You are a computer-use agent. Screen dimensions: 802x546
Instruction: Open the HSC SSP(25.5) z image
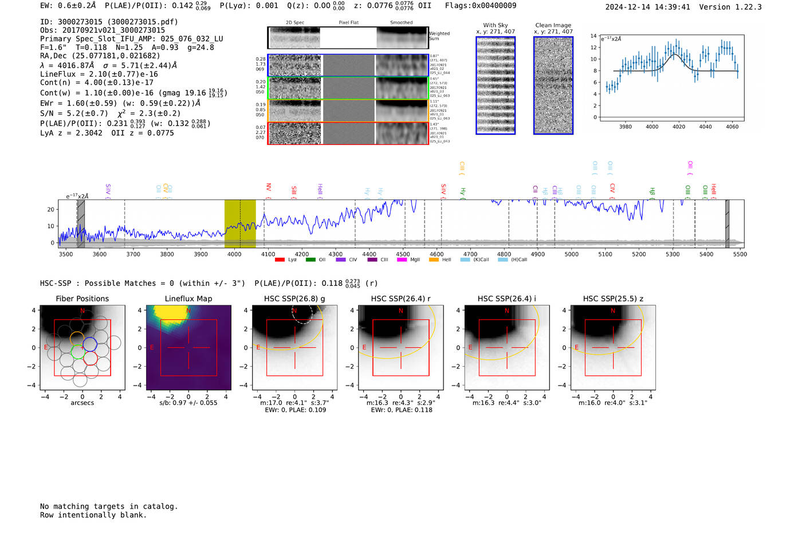[x=613, y=348]
